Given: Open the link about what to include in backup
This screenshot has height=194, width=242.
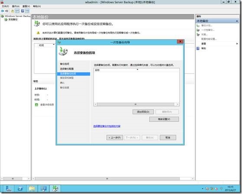Looking at the screenshot, I should [x=107, y=126].
